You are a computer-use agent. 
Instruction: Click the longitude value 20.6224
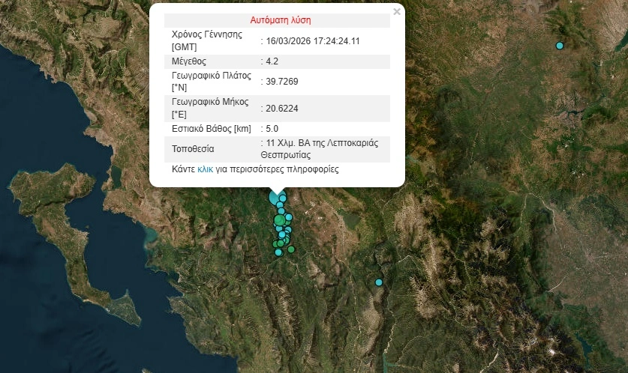tap(282, 108)
